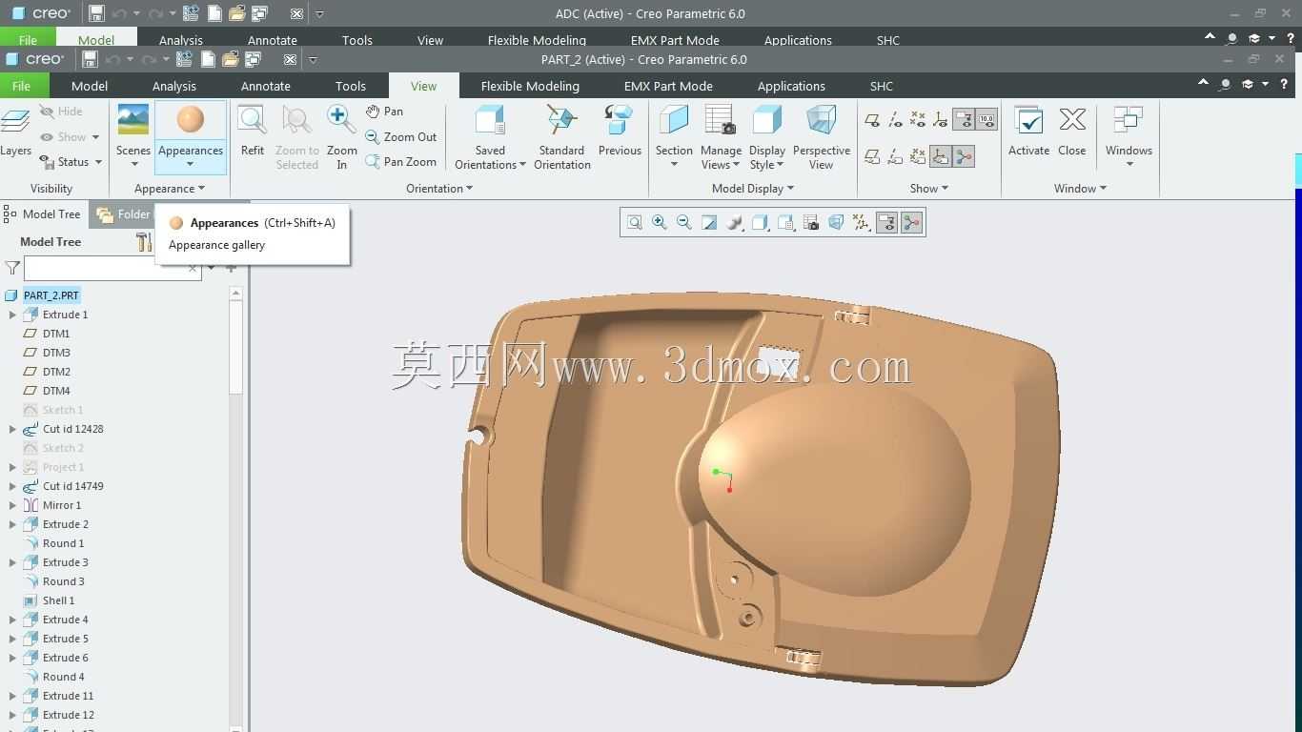
Task: Open the Section dropdown
Action: click(x=674, y=164)
